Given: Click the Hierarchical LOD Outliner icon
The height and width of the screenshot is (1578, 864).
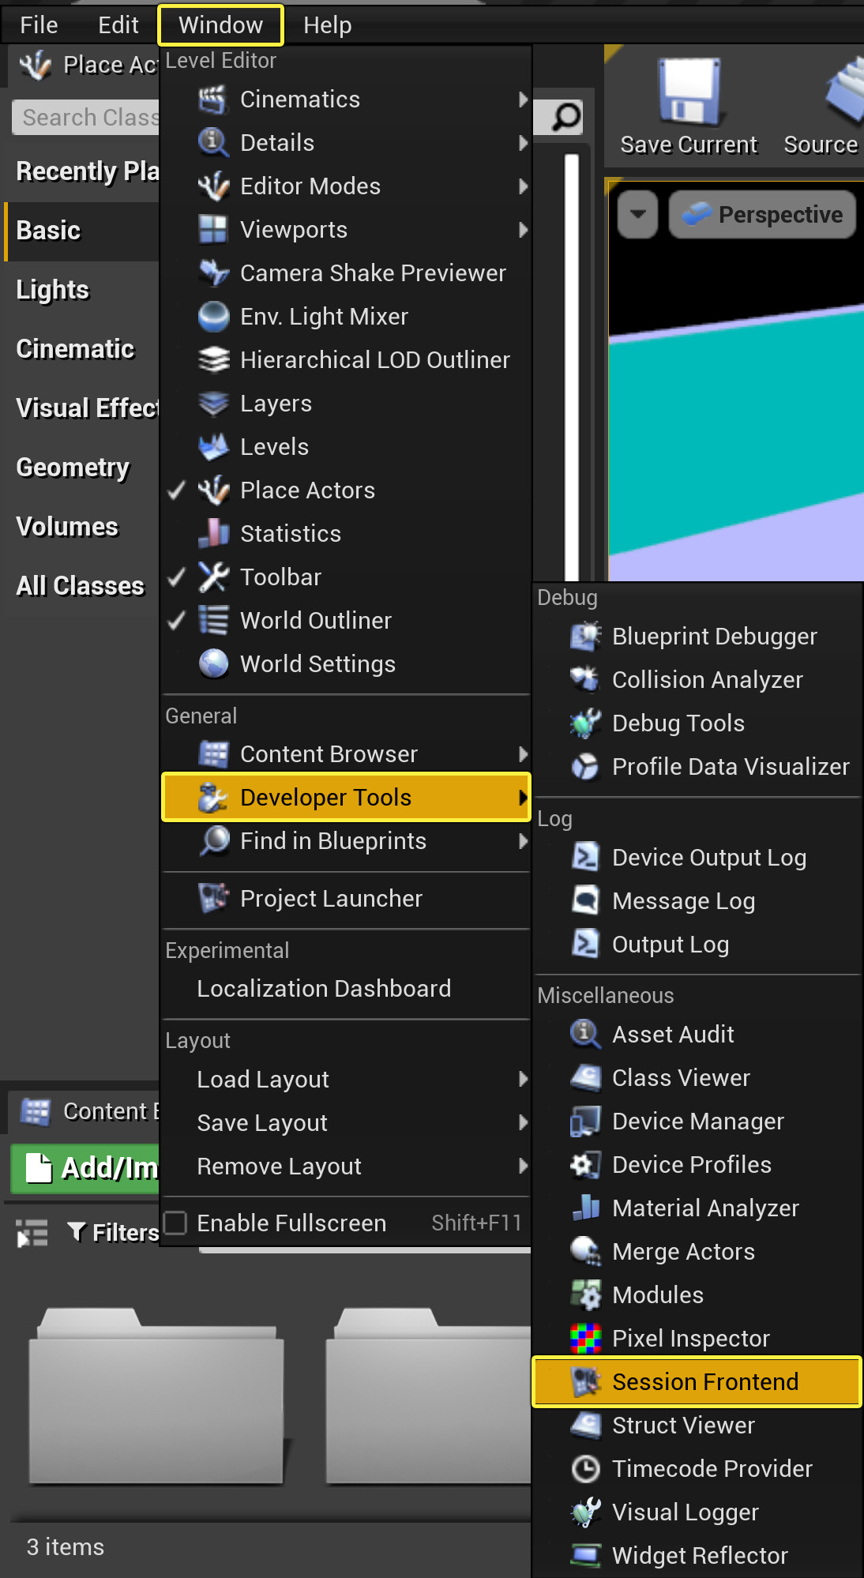Looking at the screenshot, I should (x=212, y=360).
